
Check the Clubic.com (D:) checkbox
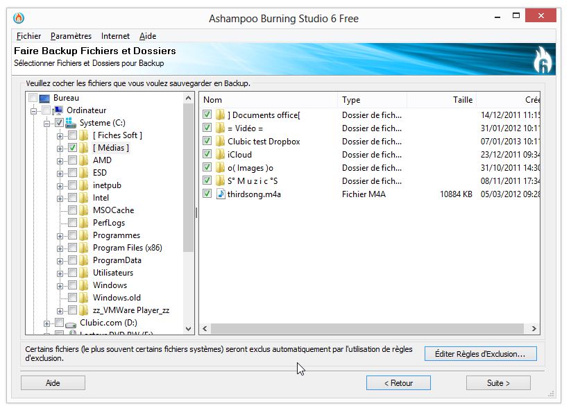pyautogui.click(x=60, y=322)
